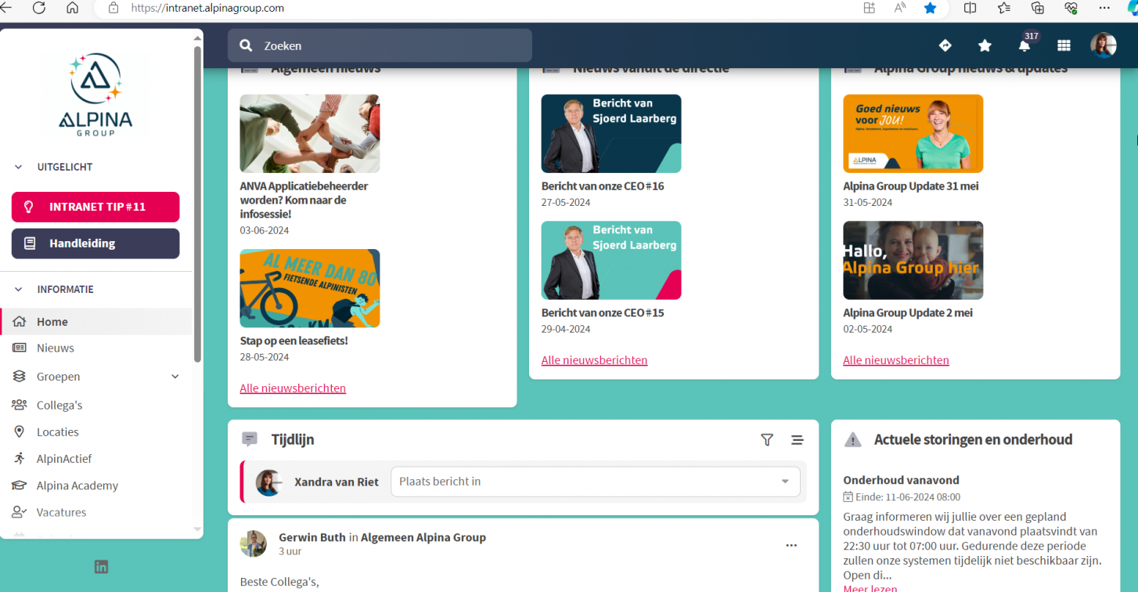1138x592 pixels.
Task: Open Locaties from the sidebar
Action: (x=56, y=431)
